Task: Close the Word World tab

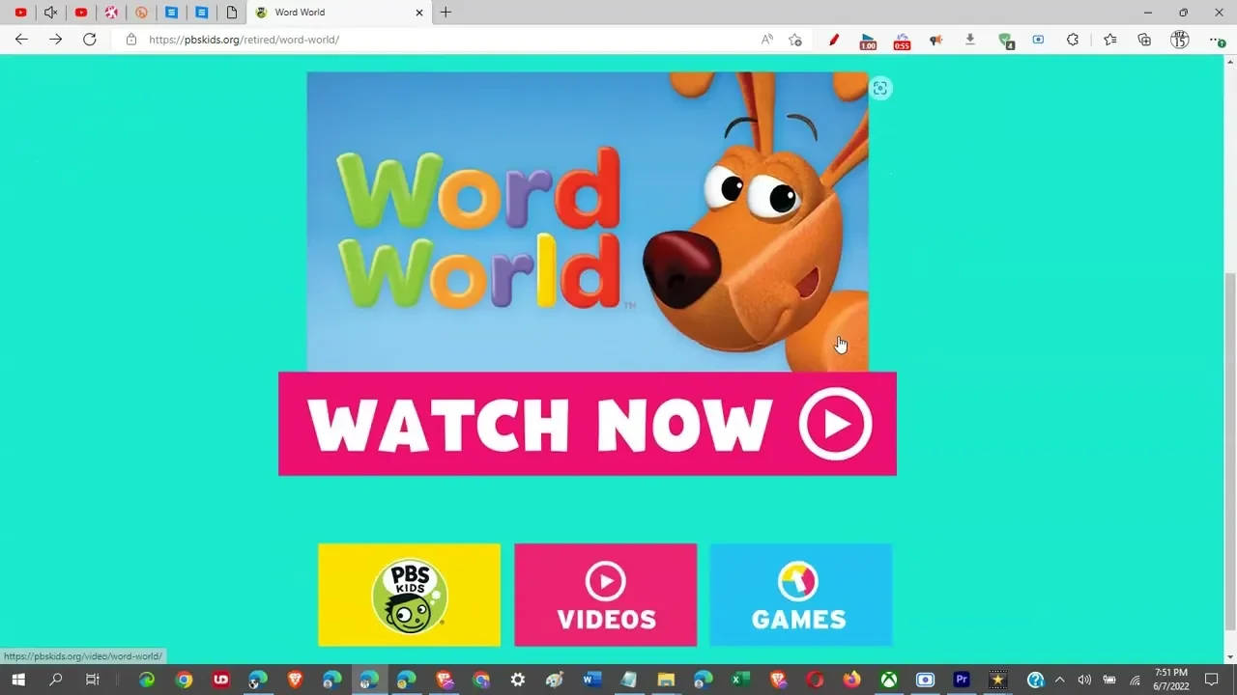Action: (x=419, y=13)
